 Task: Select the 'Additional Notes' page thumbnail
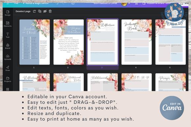click(68, 82)
